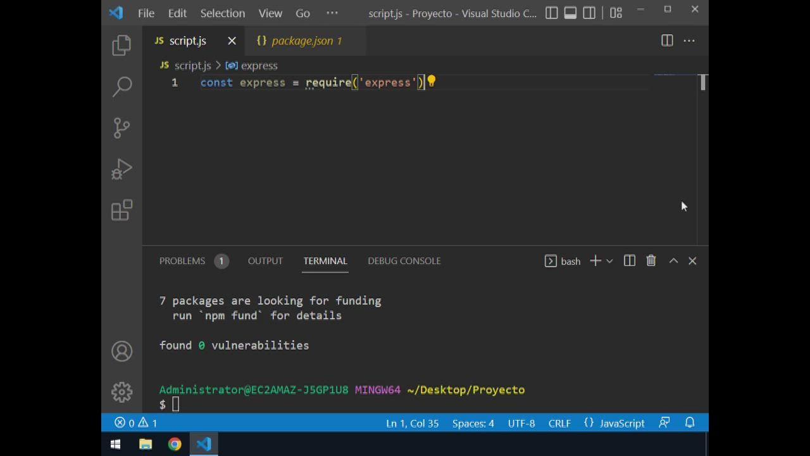Open Source Control view
The height and width of the screenshot is (456, 810).
(x=121, y=127)
